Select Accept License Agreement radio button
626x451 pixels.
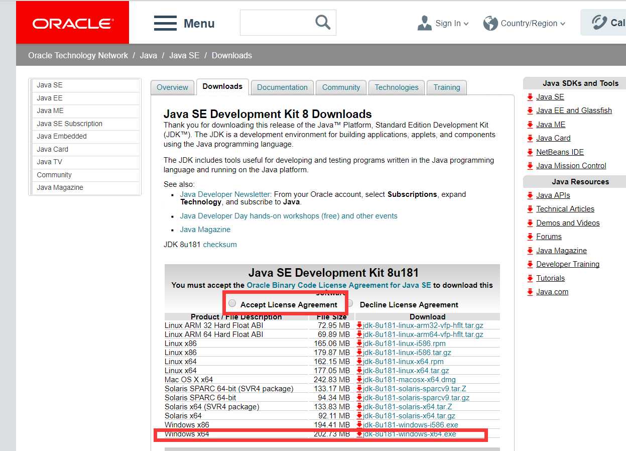[x=232, y=303]
